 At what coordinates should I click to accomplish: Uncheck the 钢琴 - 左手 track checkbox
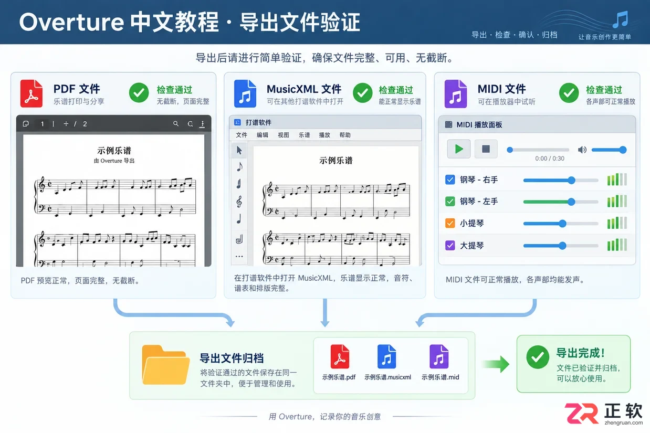(450, 201)
